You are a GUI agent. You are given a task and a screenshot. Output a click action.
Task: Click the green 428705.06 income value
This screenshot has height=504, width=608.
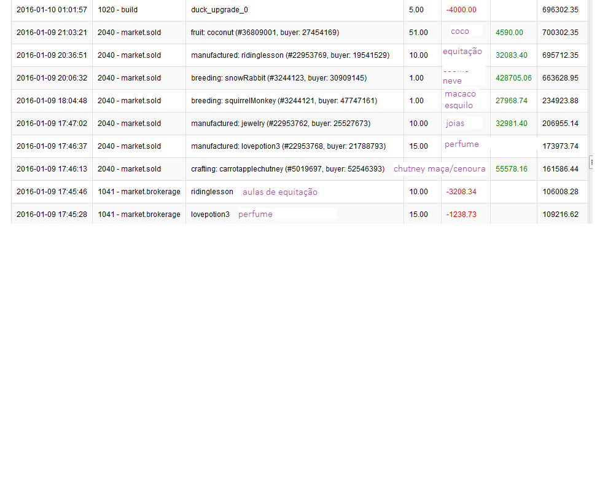(513, 78)
